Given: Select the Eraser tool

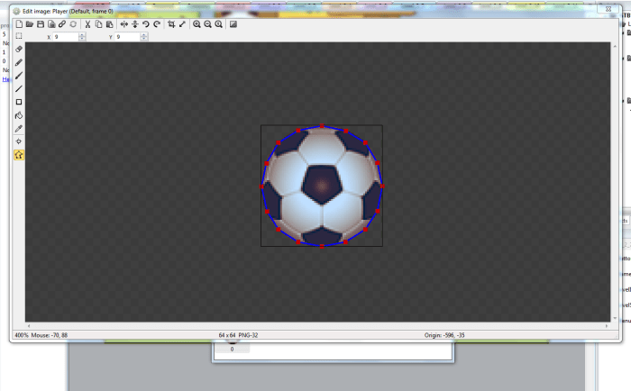Looking at the screenshot, I should click(19, 49).
